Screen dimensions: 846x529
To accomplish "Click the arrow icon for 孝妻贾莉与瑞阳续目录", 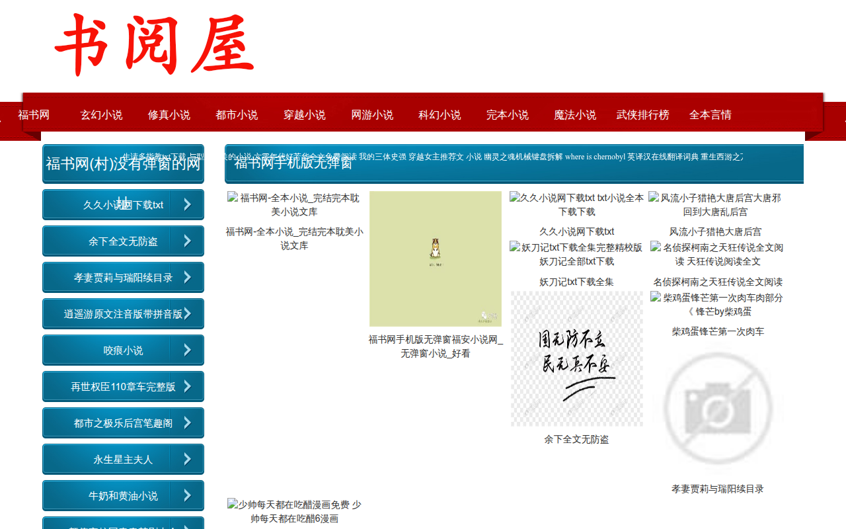I will tap(187, 277).
